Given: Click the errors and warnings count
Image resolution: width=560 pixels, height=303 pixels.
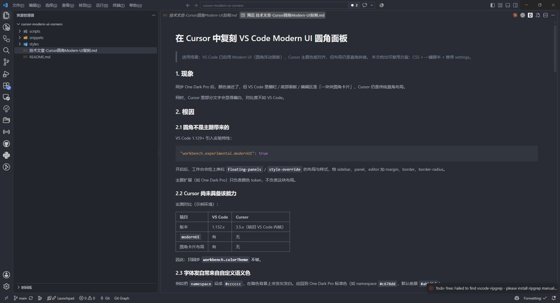Looking at the screenshot, I should (x=87, y=298).
